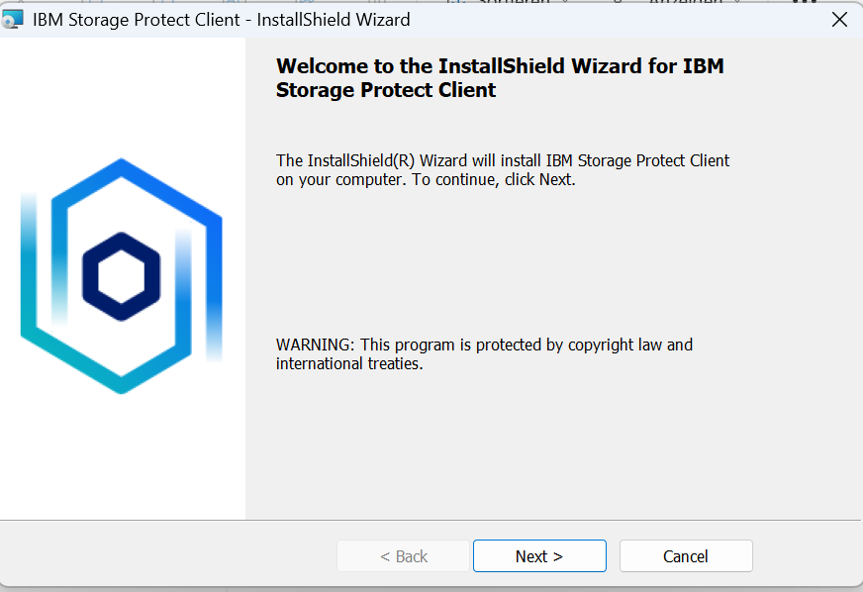Click the light blue vertical bar left of logo

point(29,257)
